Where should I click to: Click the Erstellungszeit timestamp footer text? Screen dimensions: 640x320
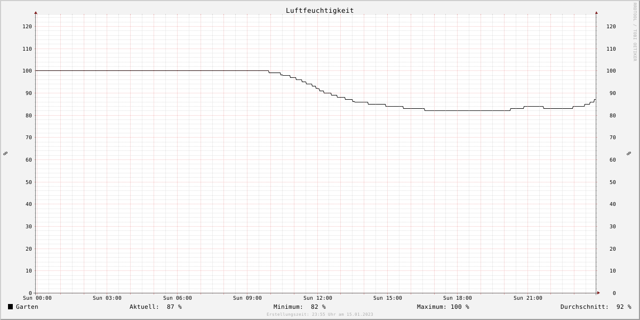click(x=320, y=315)
